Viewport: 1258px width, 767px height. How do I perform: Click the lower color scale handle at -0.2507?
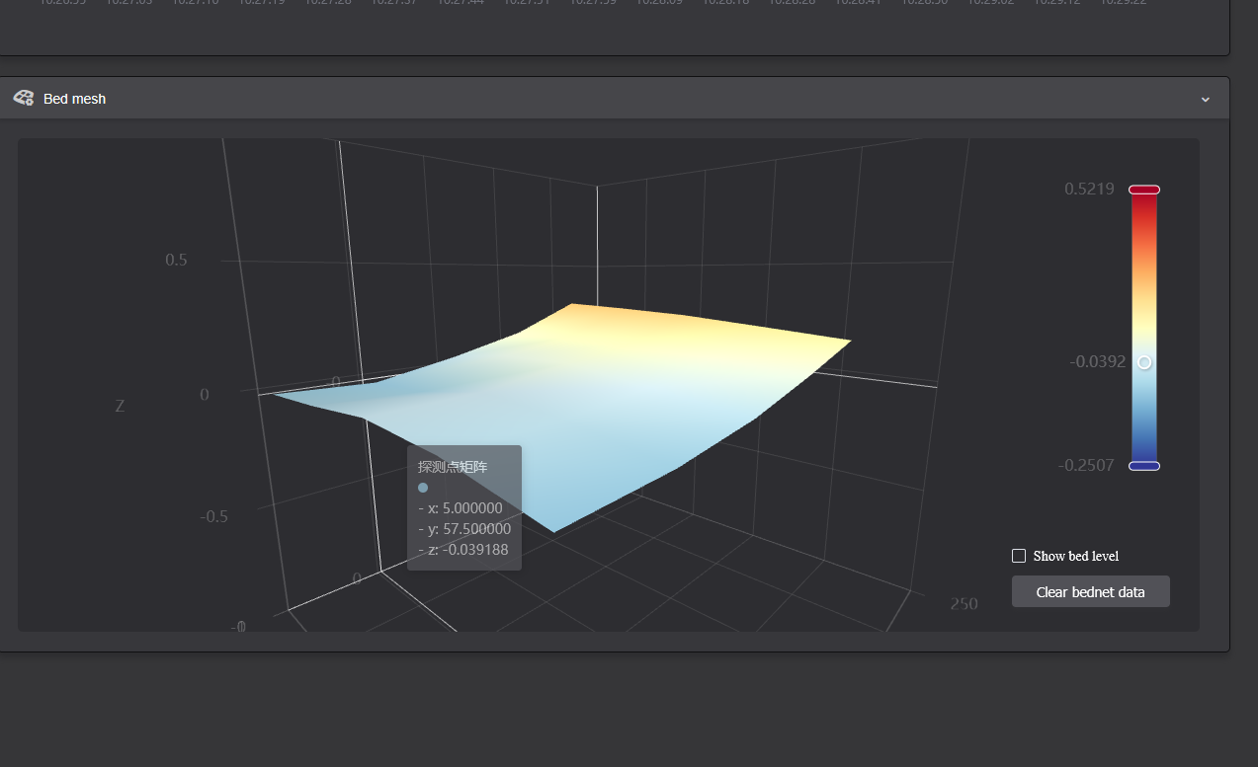1144,466
